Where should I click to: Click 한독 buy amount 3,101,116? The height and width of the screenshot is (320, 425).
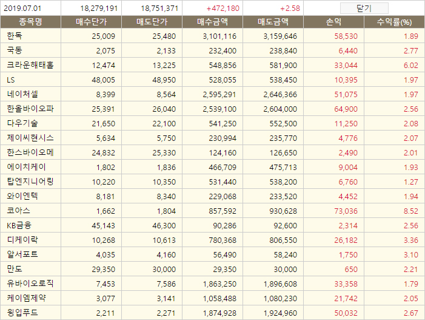point(219,36)
